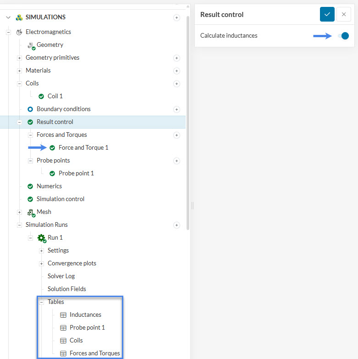Image resolution: width=358 pixels, height=359 pixels.
Task: Collapse the SIMULATIONS section chevron
Action: [8, 17]
